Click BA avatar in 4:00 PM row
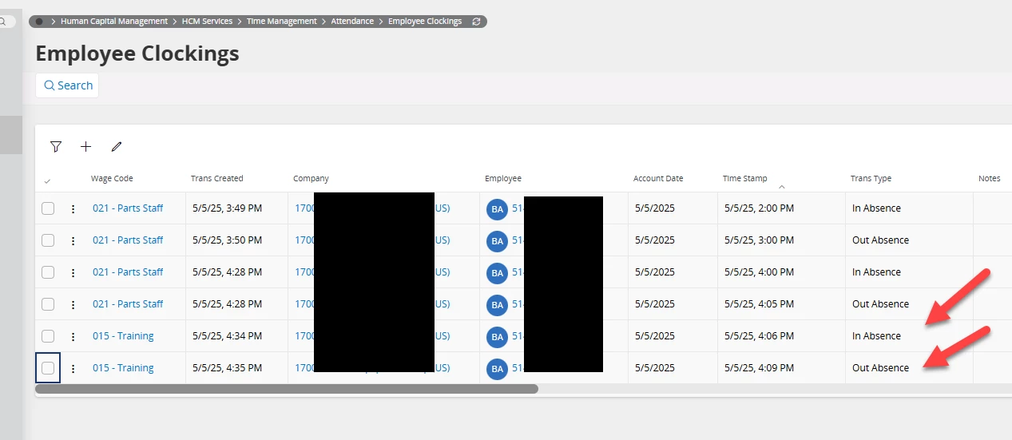The image size is (1012, 440). pyautogui.click(x=497, y=273)
